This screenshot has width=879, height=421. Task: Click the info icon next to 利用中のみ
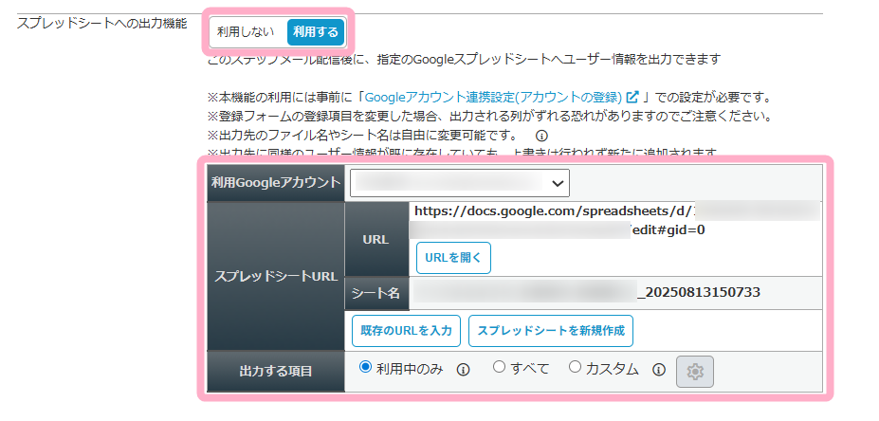(463, 370)
